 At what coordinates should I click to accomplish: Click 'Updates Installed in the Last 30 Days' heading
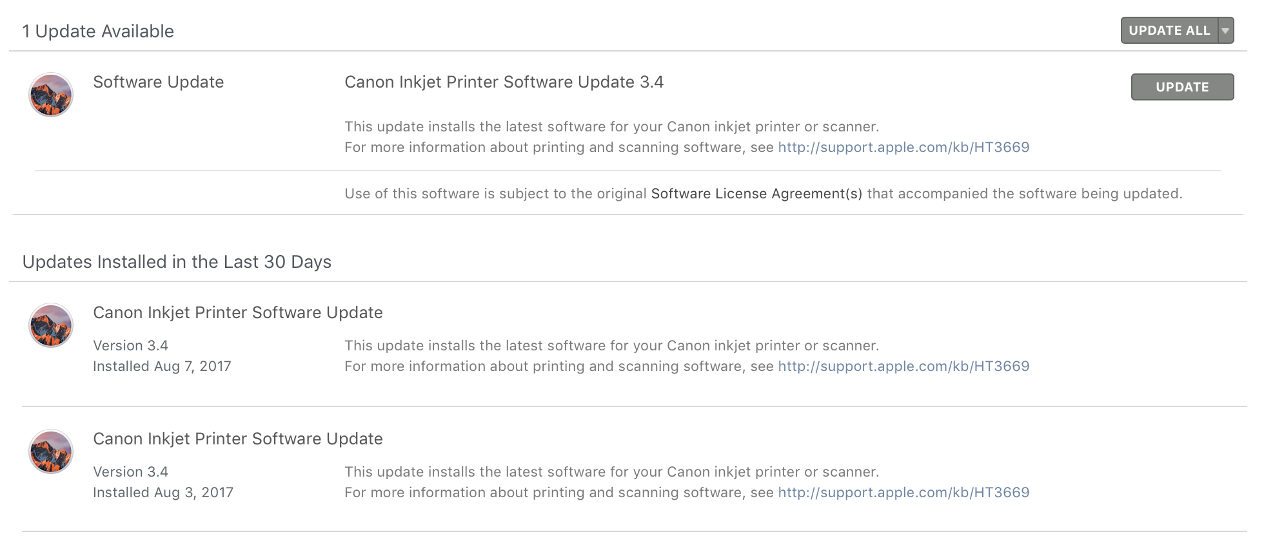tap(177, 262)
